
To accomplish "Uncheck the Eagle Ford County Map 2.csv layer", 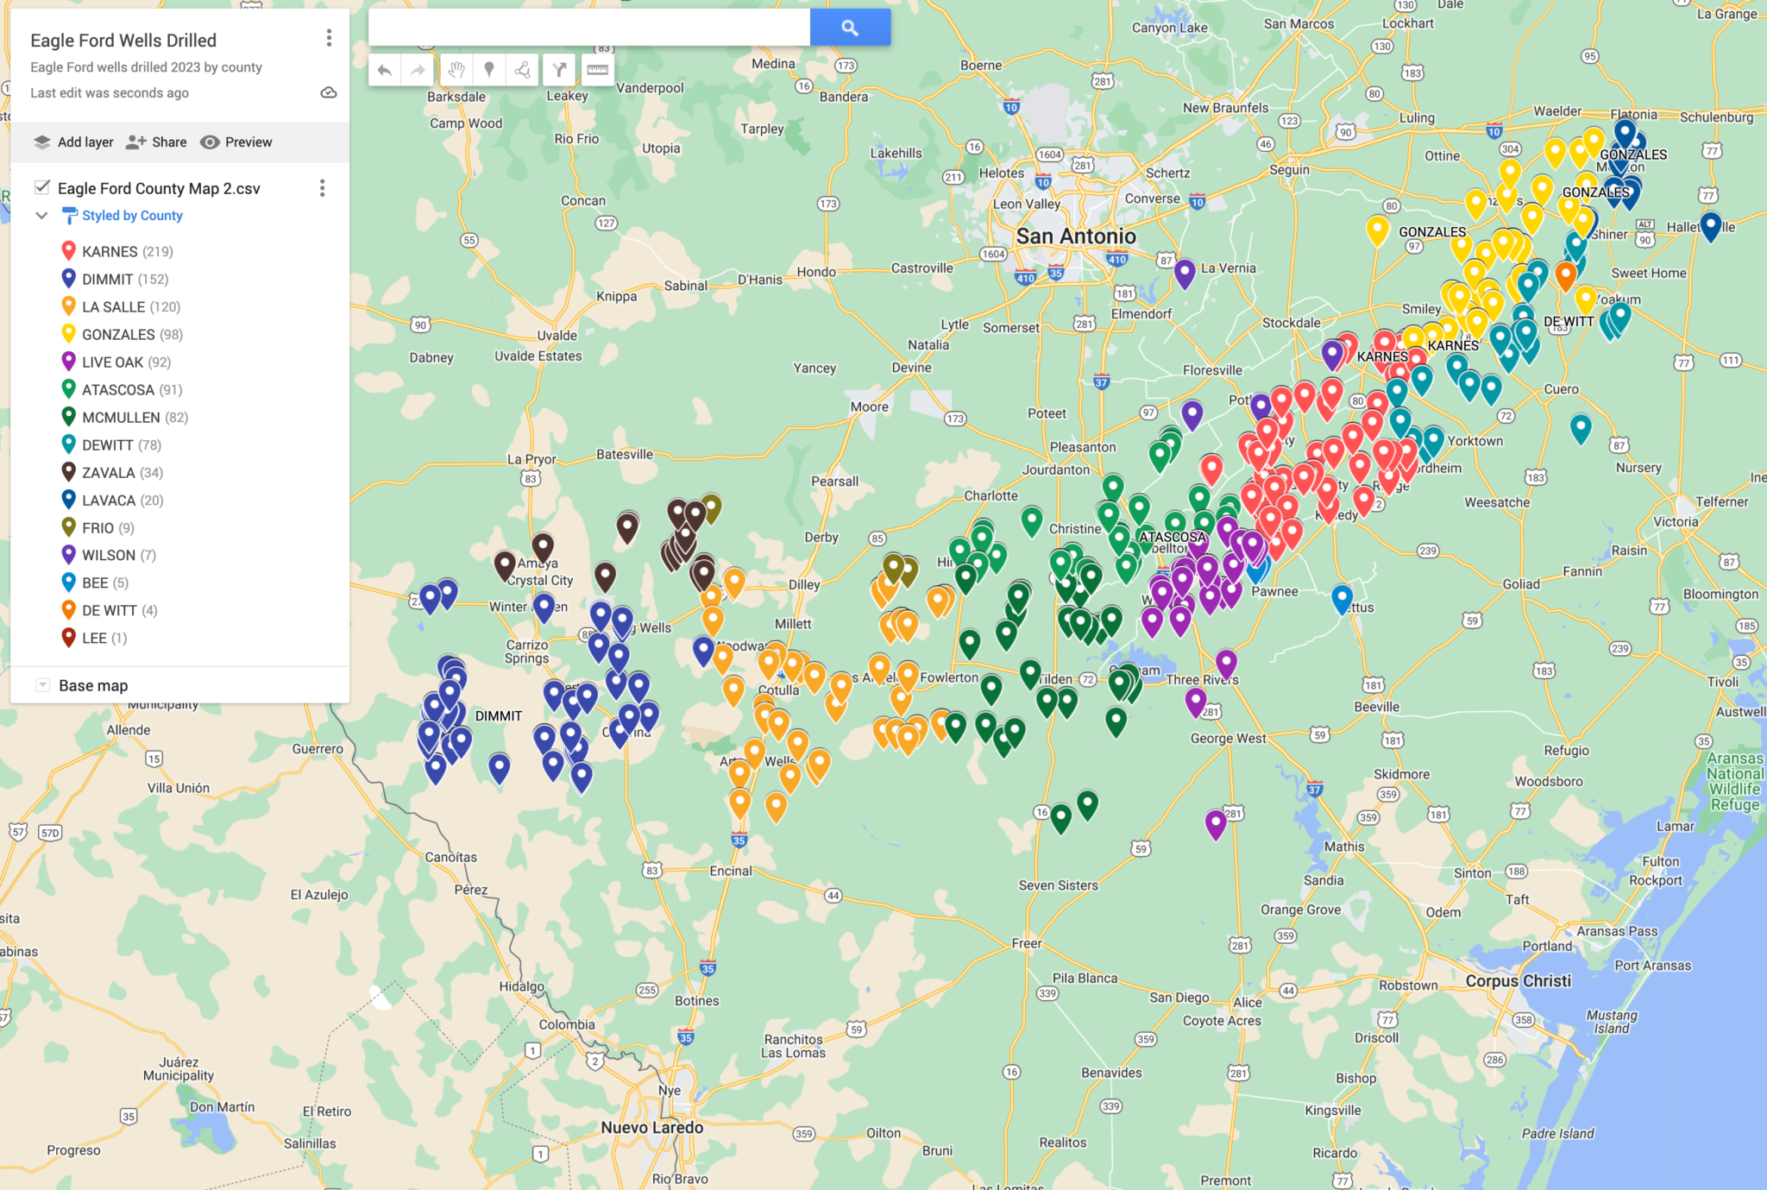I will click(x=42, y=187).
